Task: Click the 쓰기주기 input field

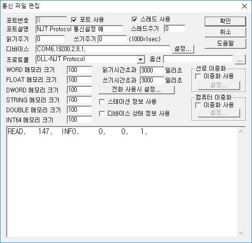Action: tap(112, 39)
